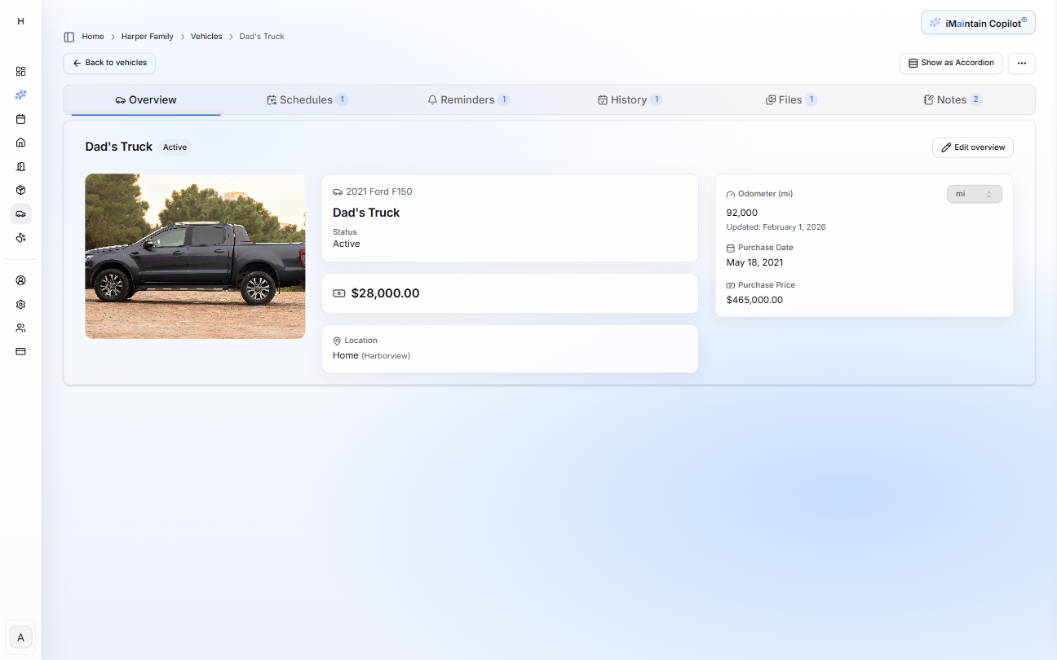Expand the Harper Family breadcrumb link
The height and width of the screenshot is (660, 1057).
click(x=147, y=36)
